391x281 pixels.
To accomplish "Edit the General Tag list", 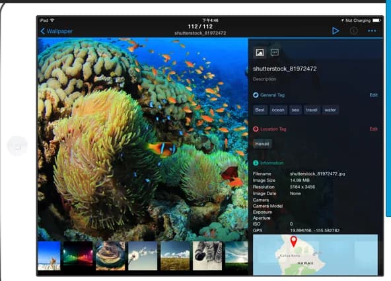I will point(373,95).
